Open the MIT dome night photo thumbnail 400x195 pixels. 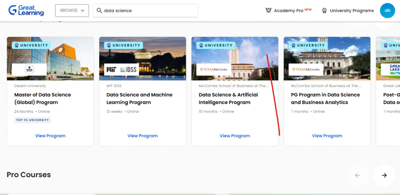143,58
